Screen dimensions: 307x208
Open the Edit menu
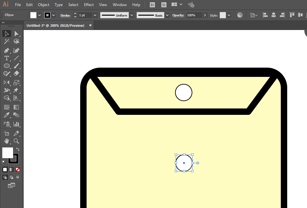[29, 5]
